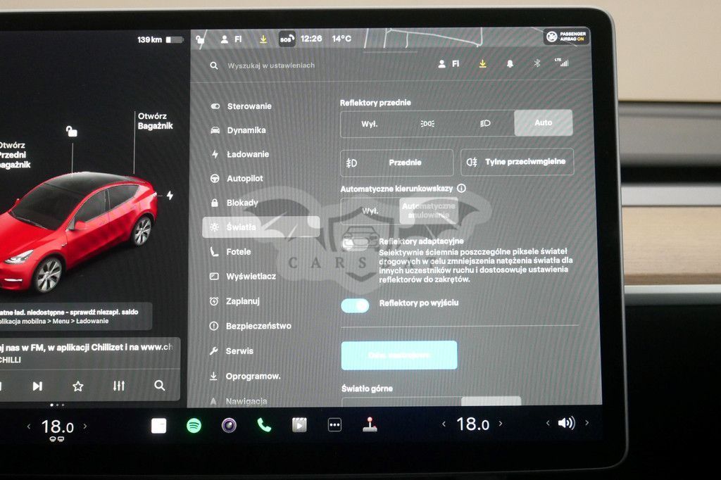Click the info icon beside Automatyczne kierunkowskazy
The width and height of the screenshot is (721, 480).
tap(462, 188)
